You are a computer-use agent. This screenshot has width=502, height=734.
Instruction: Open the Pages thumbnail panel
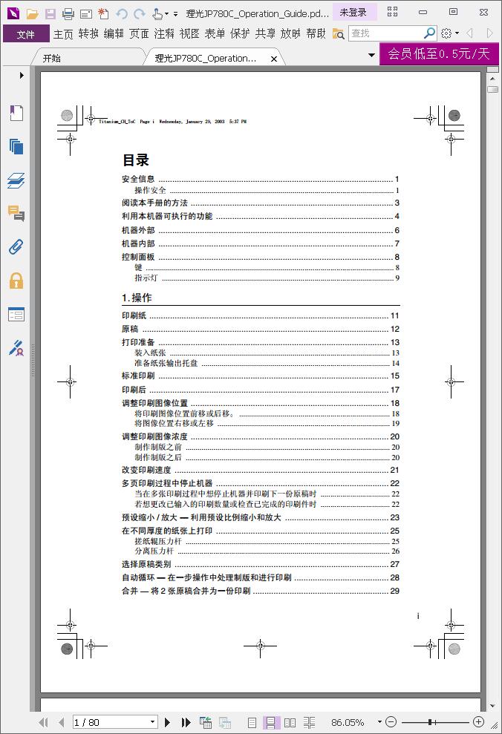coord(16,146)
